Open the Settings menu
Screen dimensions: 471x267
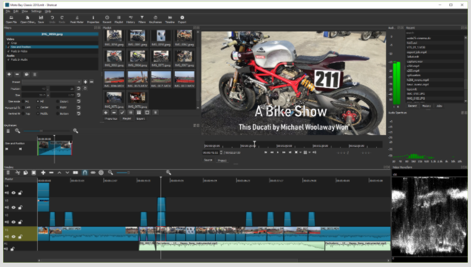tap(37, 11)
